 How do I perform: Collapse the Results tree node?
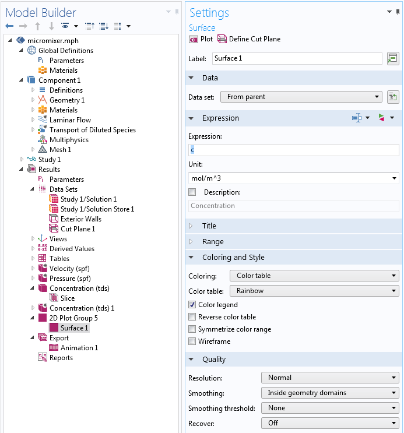pos(21,169)
